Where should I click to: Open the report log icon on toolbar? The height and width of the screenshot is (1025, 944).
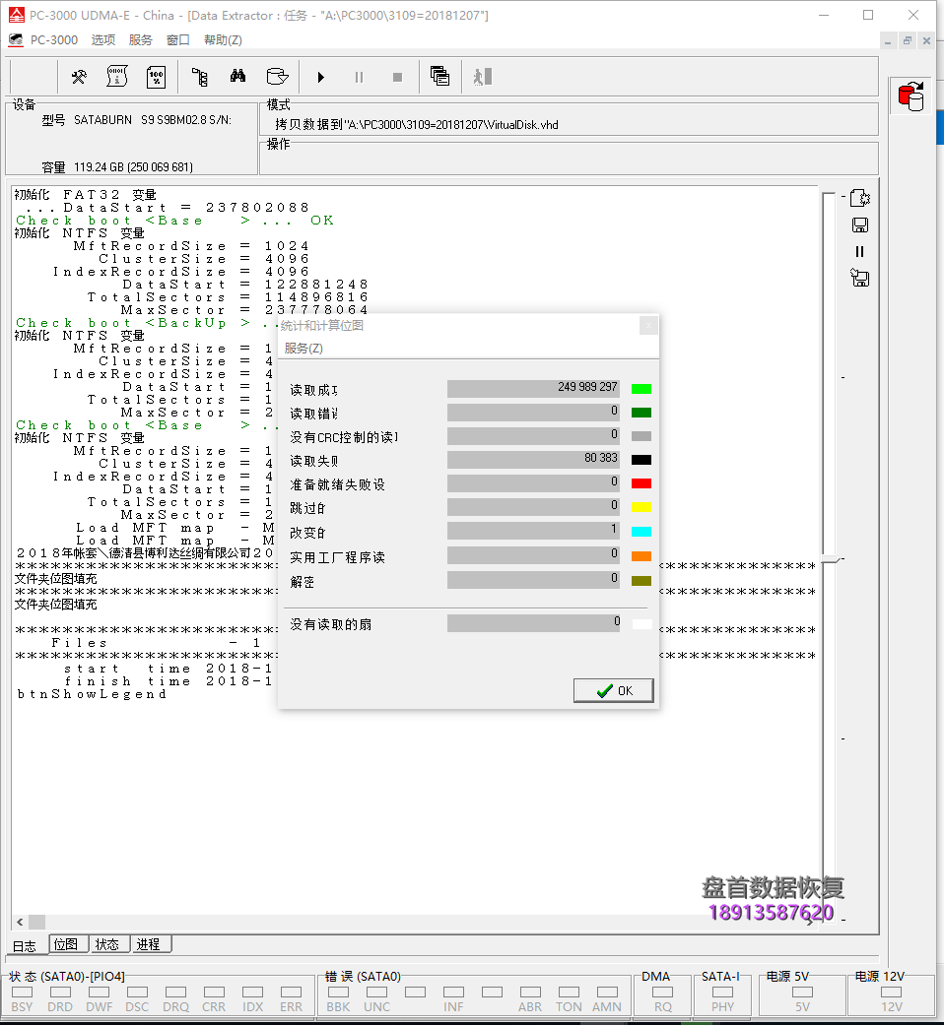[x=117, y=76]
